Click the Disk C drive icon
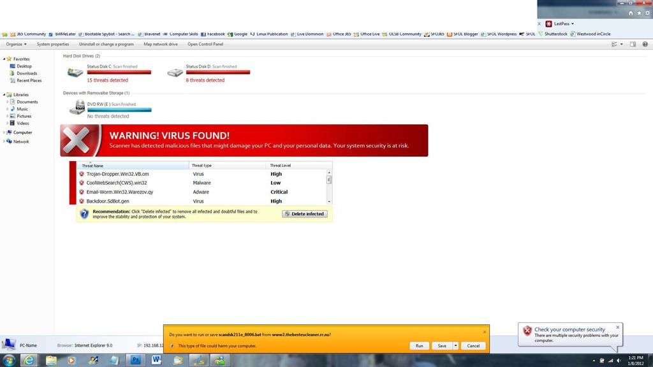This screenshot has width=653, height=367. (75, 73)
